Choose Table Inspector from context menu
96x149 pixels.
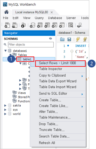pyautogui.click(x=51, y=69)
